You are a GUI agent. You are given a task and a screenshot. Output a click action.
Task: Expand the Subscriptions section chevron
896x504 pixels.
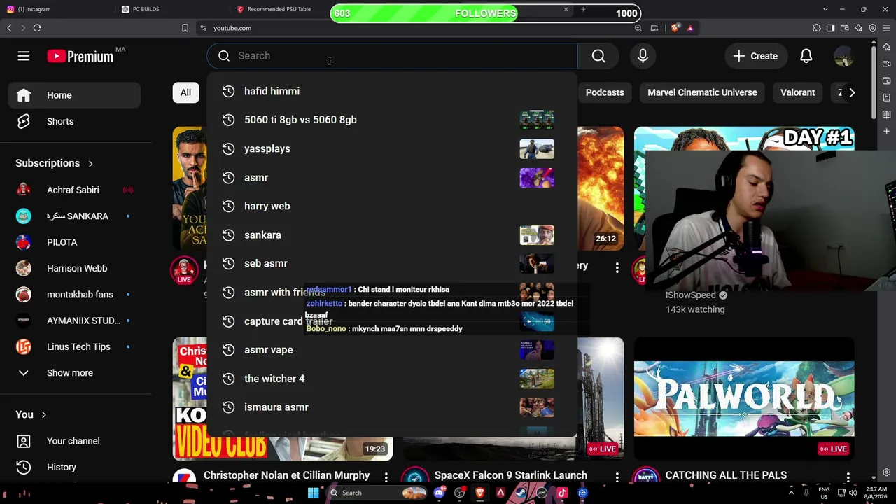90,163
